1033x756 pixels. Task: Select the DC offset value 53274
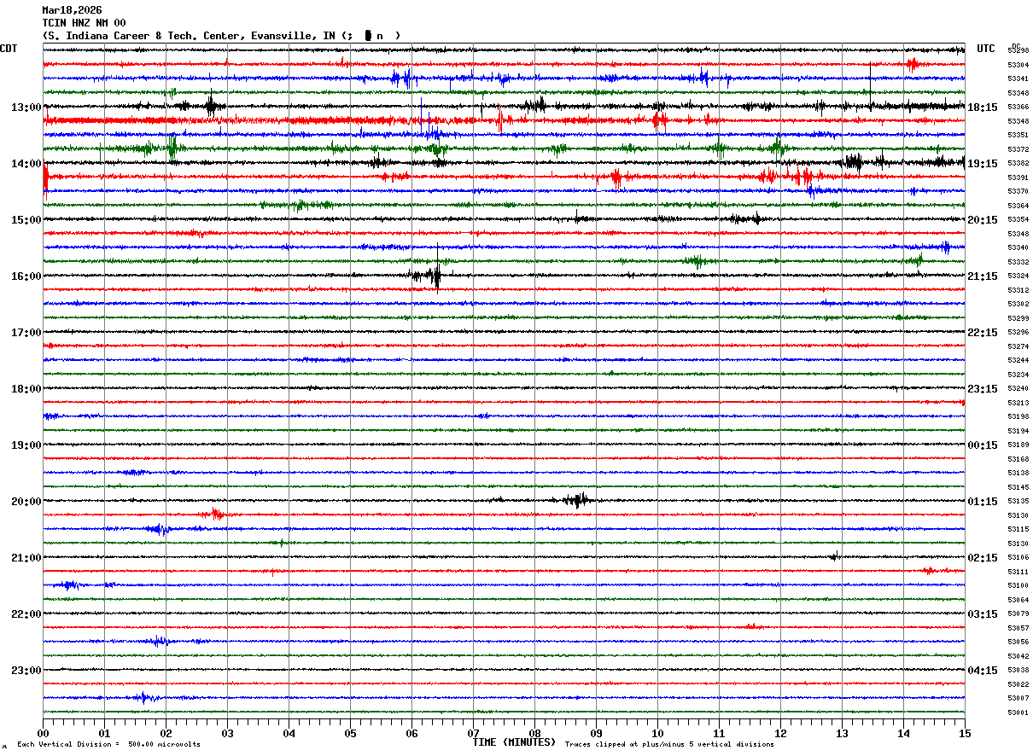[1018, 346]
